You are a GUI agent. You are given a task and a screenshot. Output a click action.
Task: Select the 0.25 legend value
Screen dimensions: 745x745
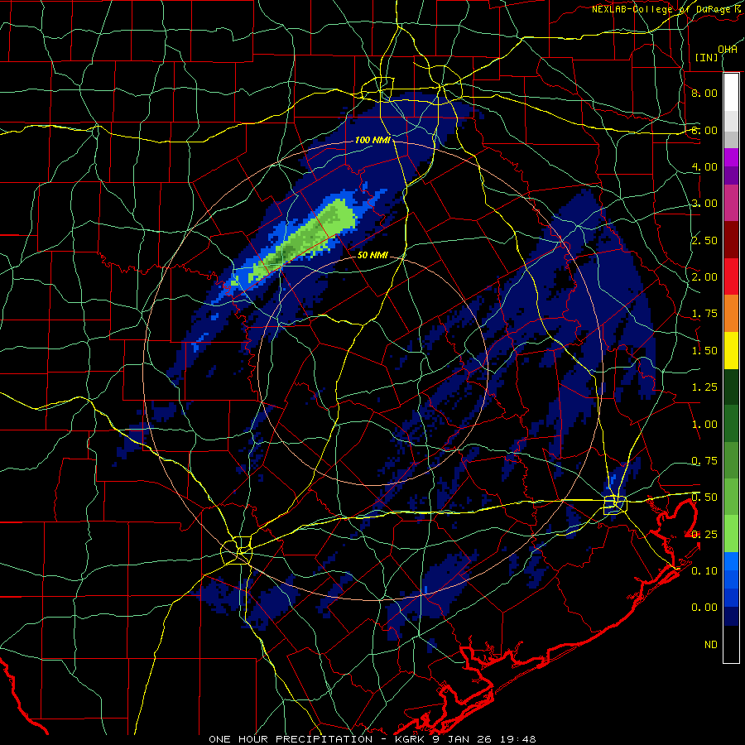704,535
